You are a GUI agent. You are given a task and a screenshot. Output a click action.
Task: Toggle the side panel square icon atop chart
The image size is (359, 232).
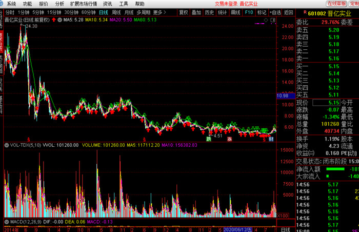tap(273, 20)
